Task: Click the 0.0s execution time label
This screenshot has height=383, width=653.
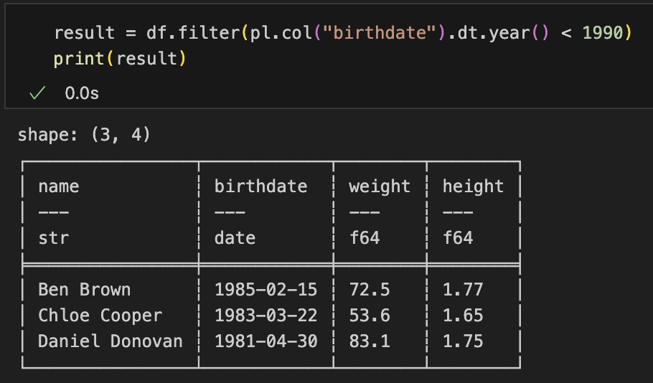Action: click(x=81, y=93)
